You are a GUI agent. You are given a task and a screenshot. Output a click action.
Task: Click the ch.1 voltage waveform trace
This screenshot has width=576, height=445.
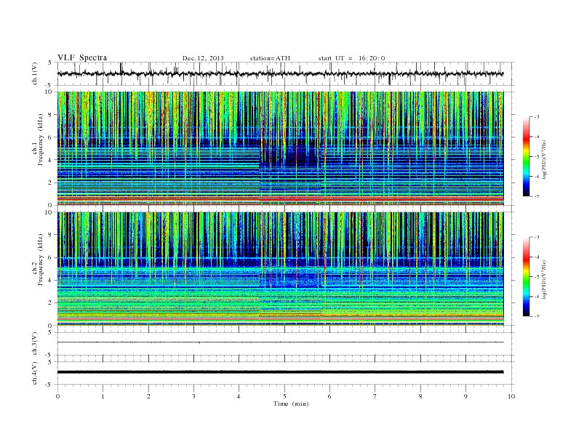tap(280, 73)
